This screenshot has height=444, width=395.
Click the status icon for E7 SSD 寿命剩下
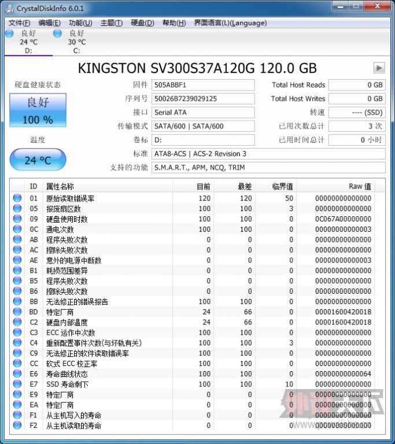17,384
